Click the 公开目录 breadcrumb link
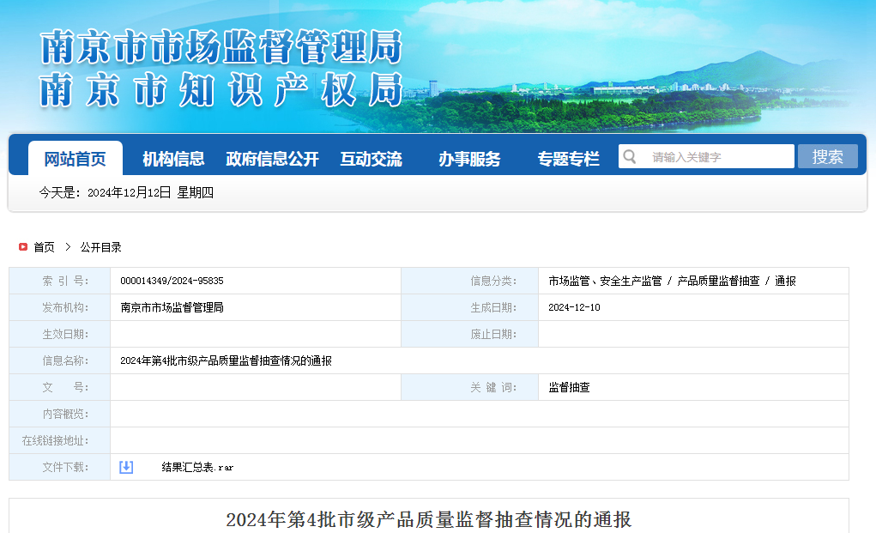Image resolution: width=876 pixels, height=533 pixels. point(101,247)
